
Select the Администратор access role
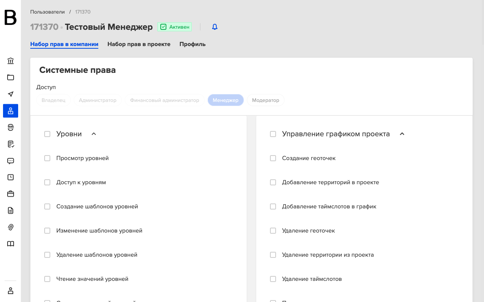pos(98,100)
